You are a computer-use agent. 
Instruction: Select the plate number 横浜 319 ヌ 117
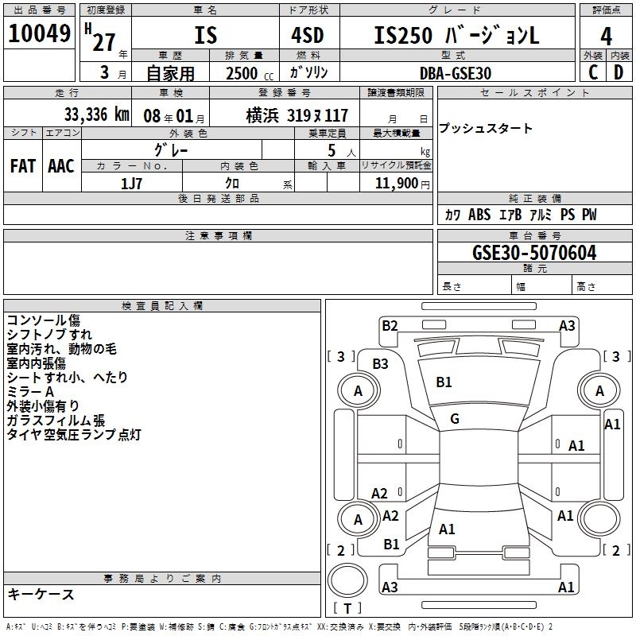[x=297, y=115]
